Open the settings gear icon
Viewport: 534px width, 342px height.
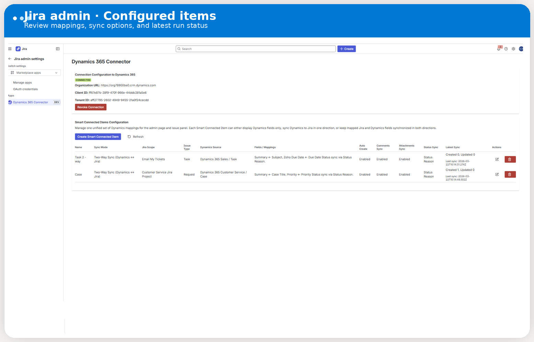513,49
